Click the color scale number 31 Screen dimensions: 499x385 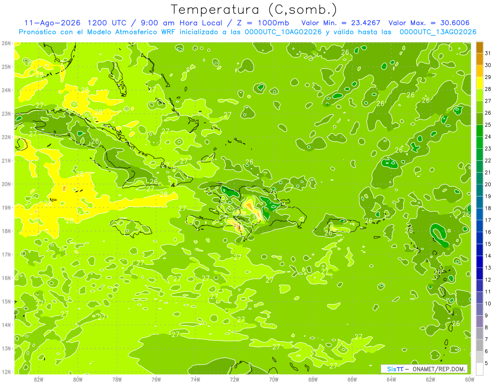(x=488, y=53)
